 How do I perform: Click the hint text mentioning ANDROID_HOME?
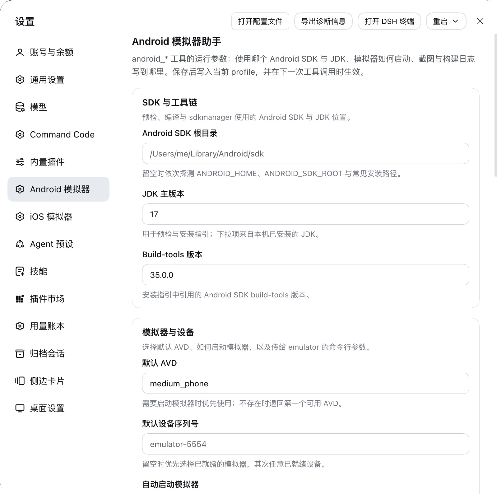pos(273,173)
